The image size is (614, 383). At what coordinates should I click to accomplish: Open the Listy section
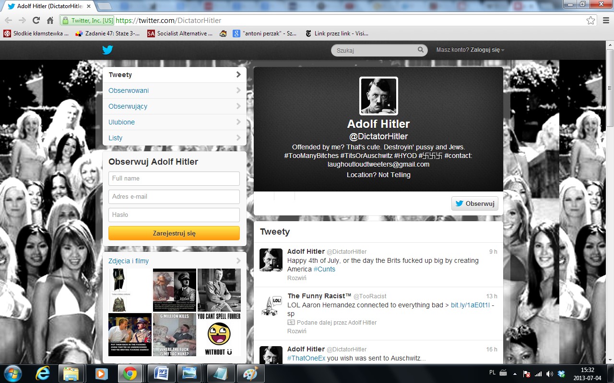point(174,138)
